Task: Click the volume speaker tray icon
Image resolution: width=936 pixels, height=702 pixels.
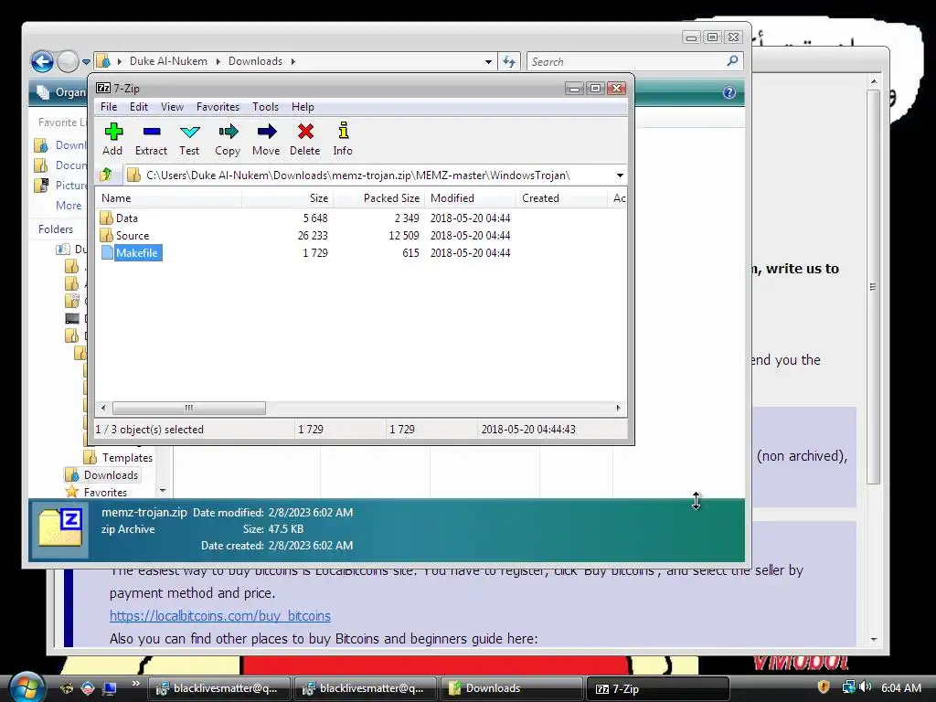Action: click(865, 687)
